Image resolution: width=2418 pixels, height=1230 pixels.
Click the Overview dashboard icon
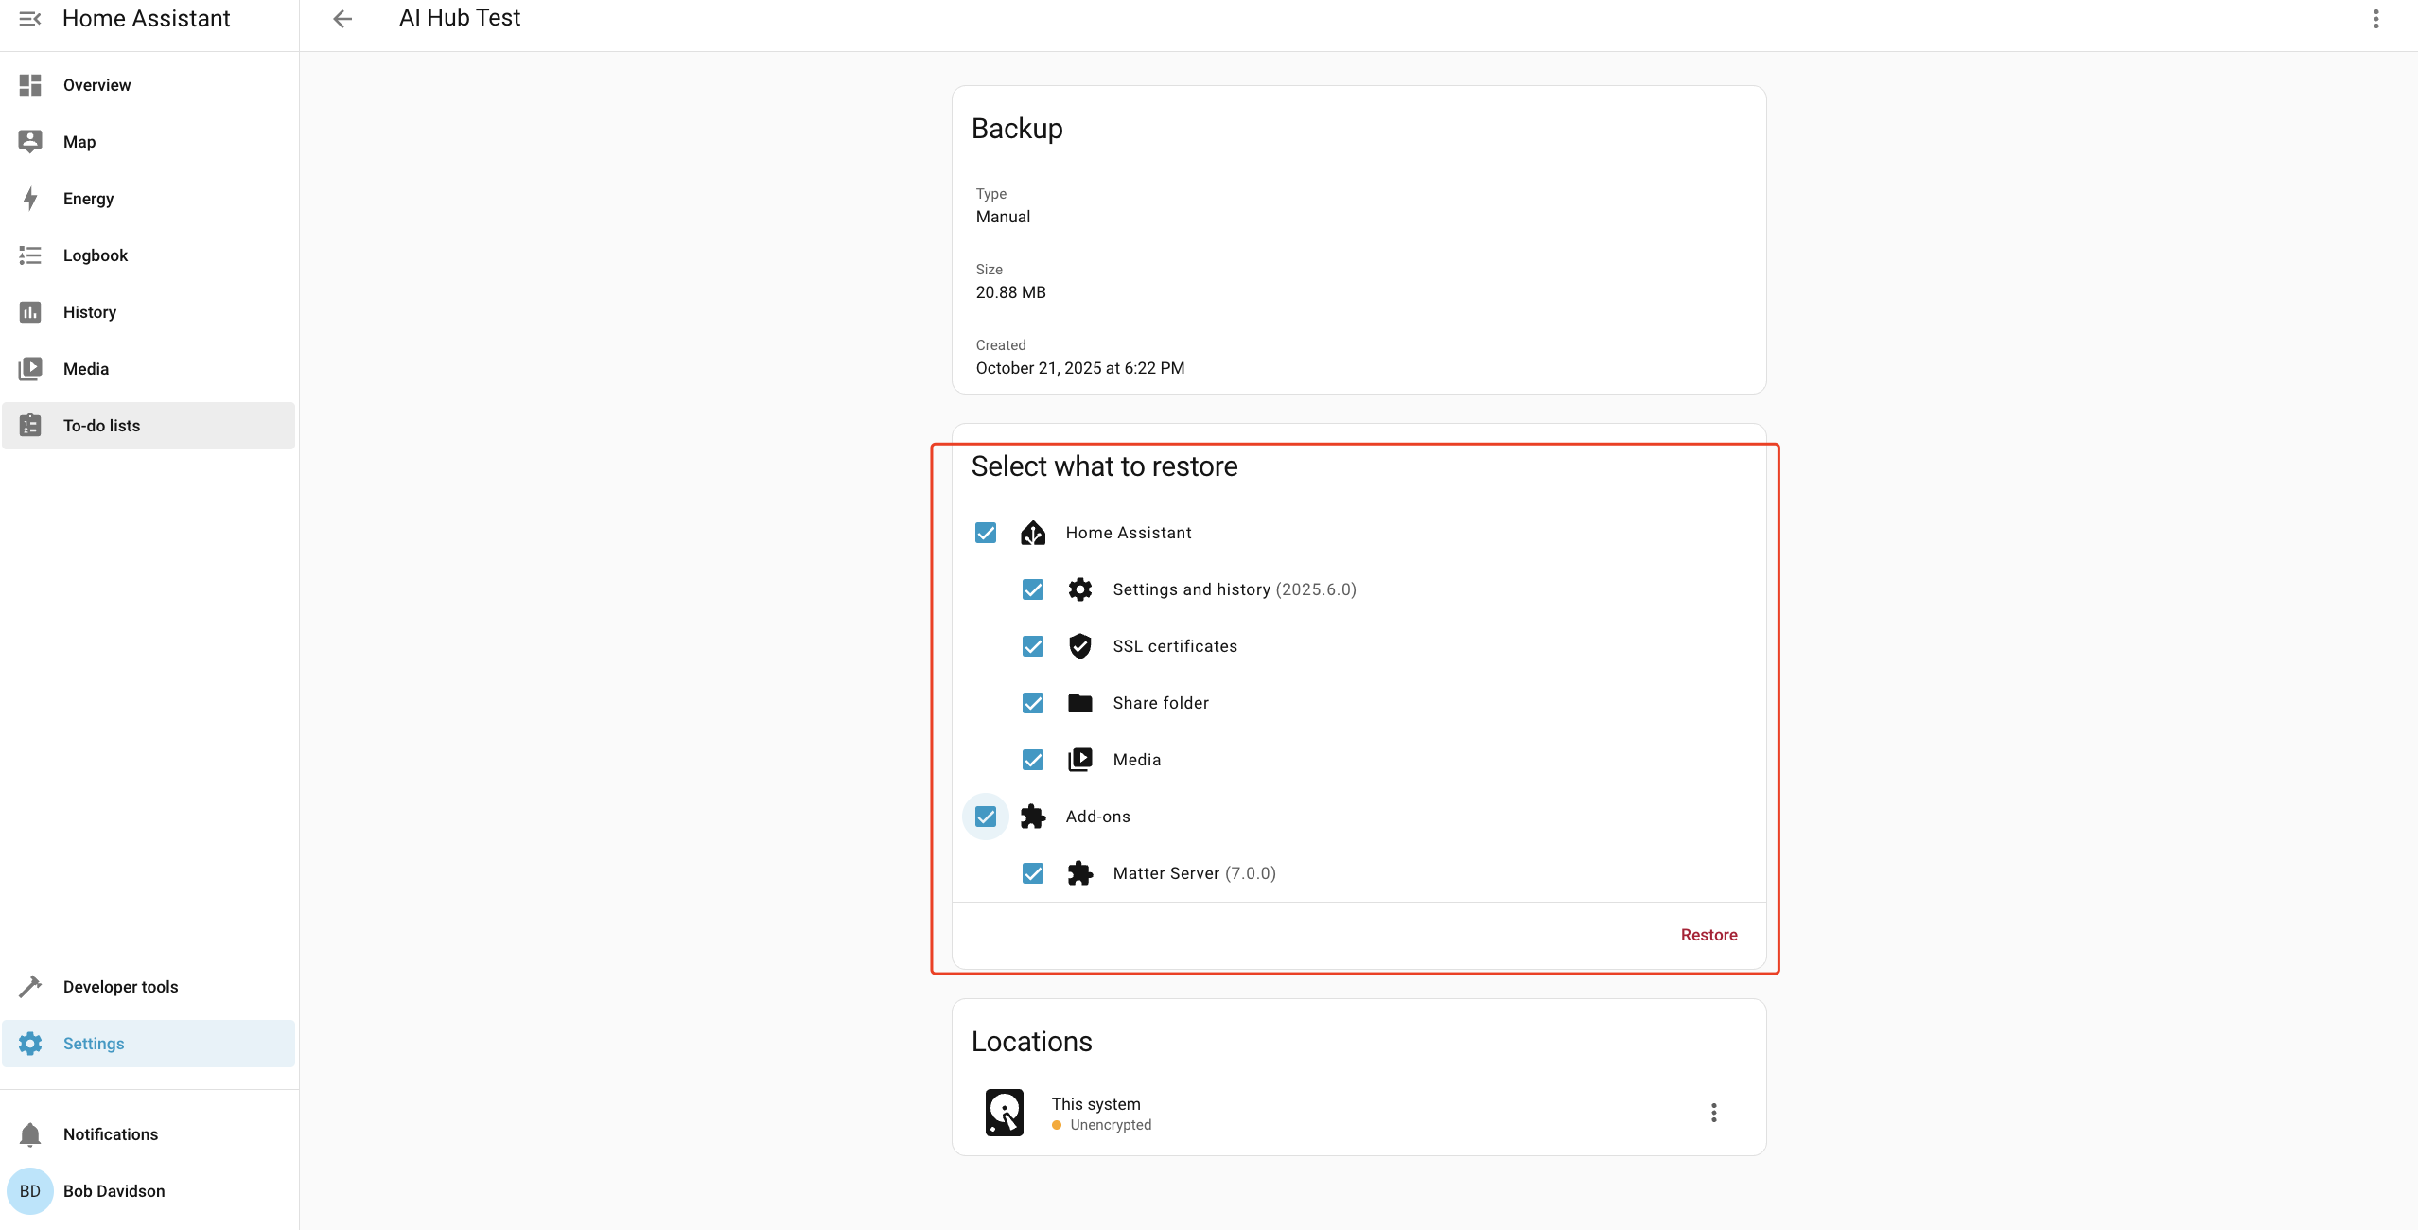click(x=30, y=85)
